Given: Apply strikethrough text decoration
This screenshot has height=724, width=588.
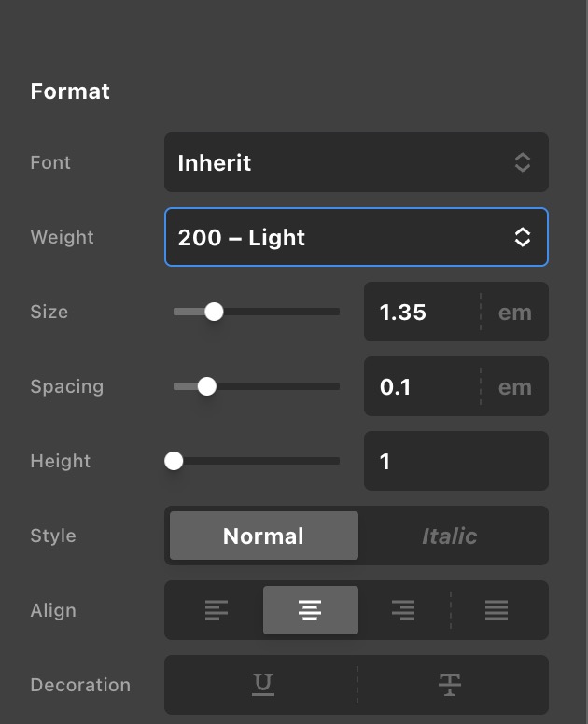Looking at the screenshot, I should (x=450, y=685).
